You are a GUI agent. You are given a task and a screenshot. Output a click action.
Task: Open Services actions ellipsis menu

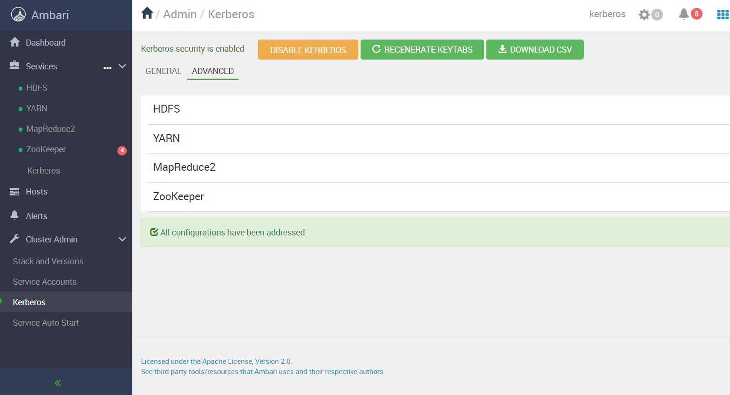pyautogui.click(x=108, y=67)
